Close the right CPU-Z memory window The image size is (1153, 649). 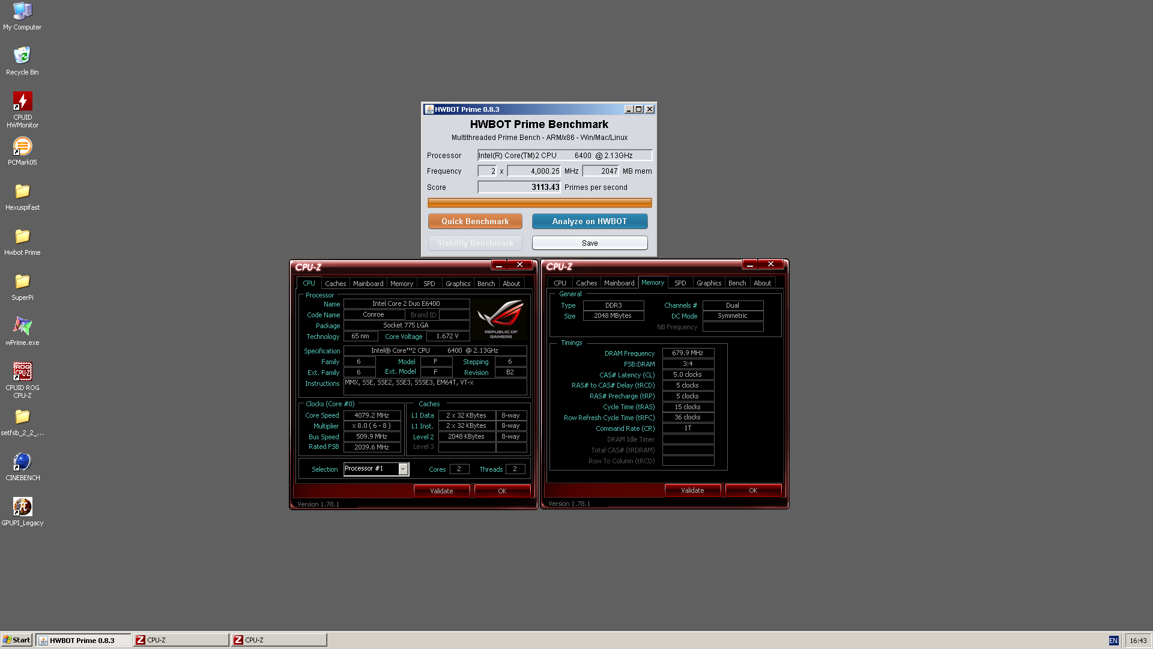[771, 264]
